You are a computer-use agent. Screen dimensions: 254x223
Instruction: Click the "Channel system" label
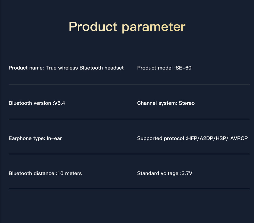[x=157, y=103]
